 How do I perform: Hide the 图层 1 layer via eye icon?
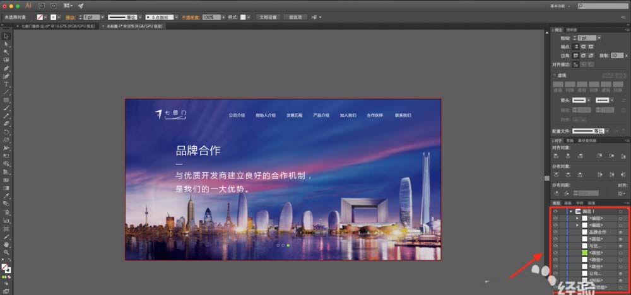(x=555, y=211)
